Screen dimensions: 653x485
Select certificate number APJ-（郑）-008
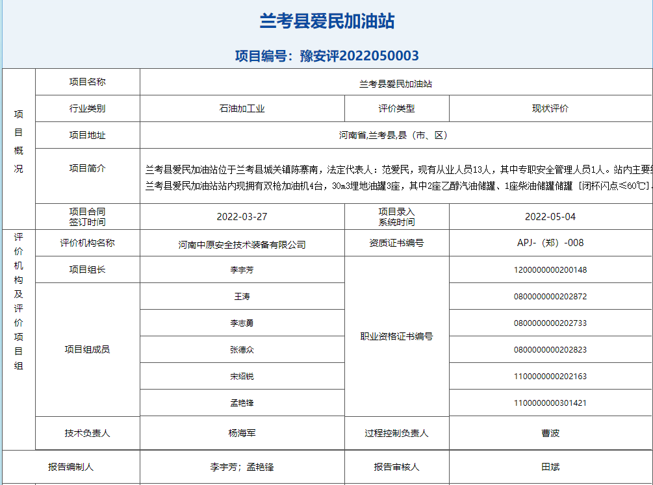point(550,243)
